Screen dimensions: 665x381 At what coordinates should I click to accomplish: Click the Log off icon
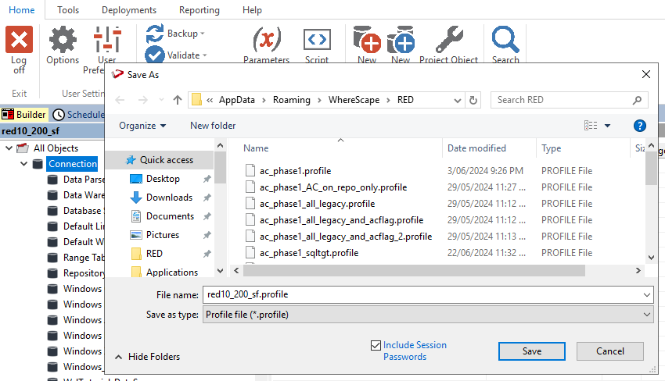(19, 41)
